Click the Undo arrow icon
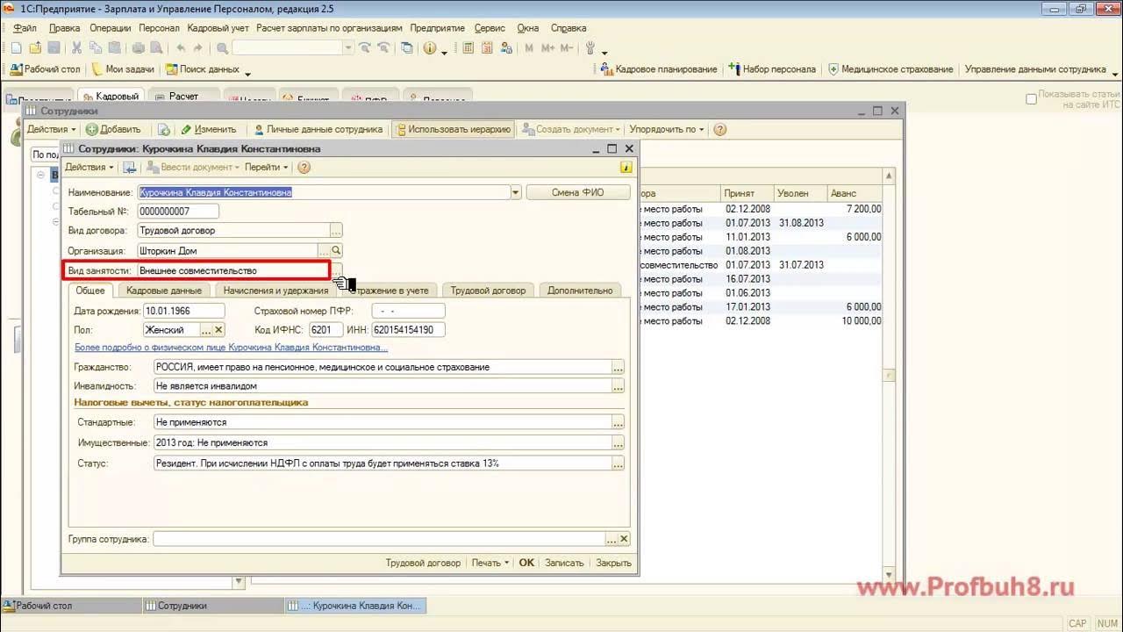 181,48
